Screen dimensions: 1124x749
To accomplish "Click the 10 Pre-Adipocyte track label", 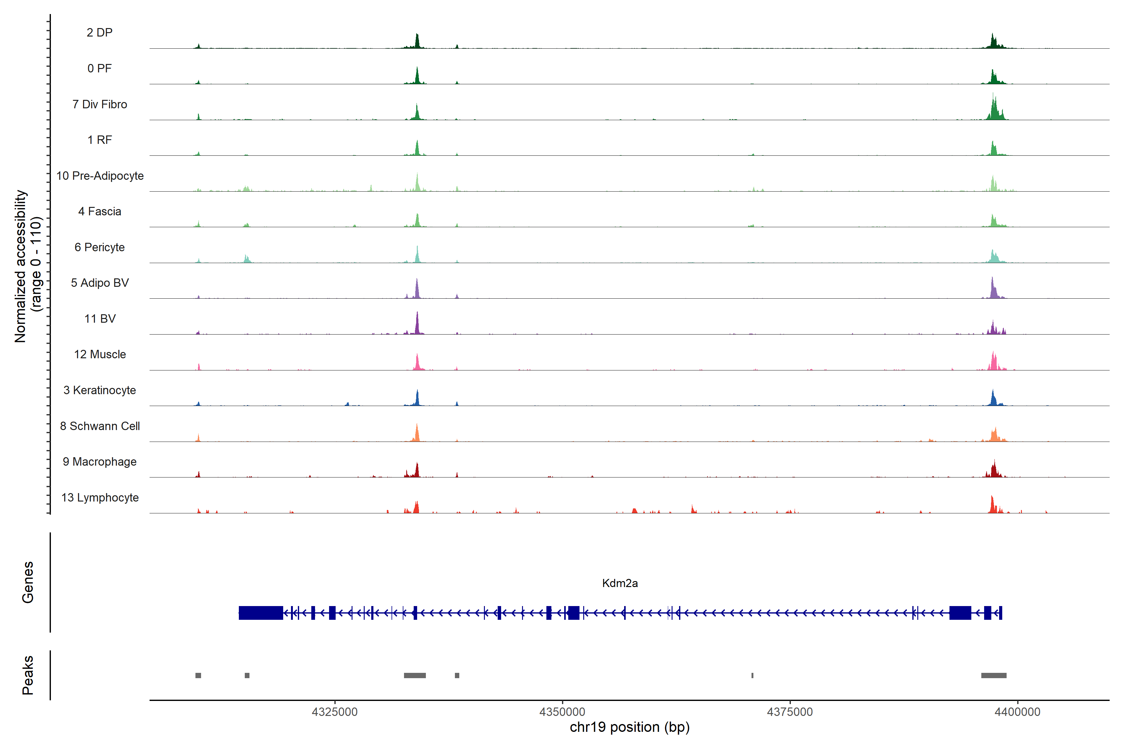I will point(100,176).
